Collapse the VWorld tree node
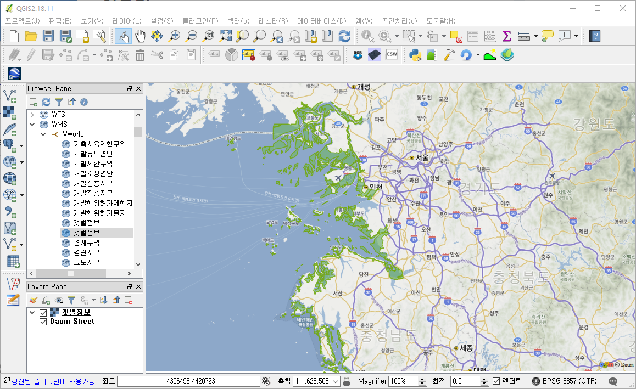Image resolution: width=636 pixels, height=389 pixels. tap(43, 134)
